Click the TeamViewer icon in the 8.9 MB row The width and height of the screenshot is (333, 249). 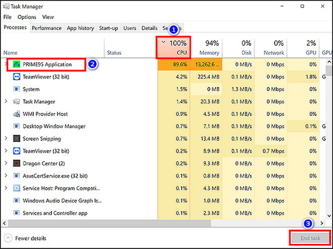(x=17, y=151)
